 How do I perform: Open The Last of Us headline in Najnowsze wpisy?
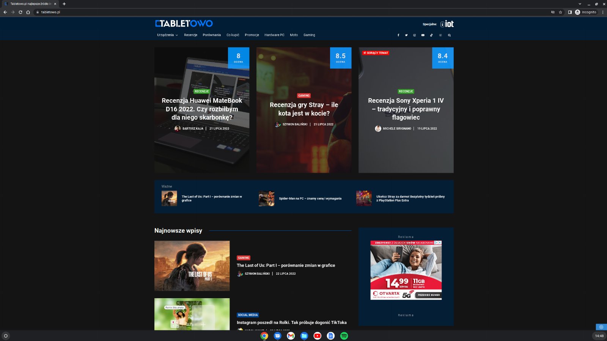[286, 266]
